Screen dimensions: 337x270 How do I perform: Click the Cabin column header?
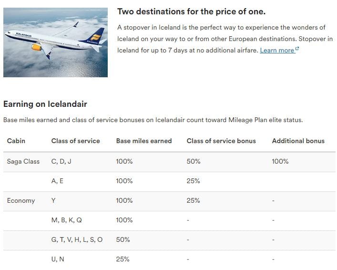[x=16, y=141]
